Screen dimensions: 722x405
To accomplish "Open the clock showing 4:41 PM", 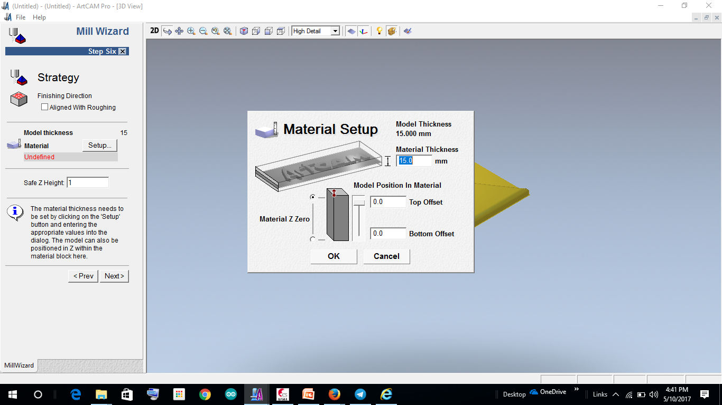I will [x=677, y=394].
